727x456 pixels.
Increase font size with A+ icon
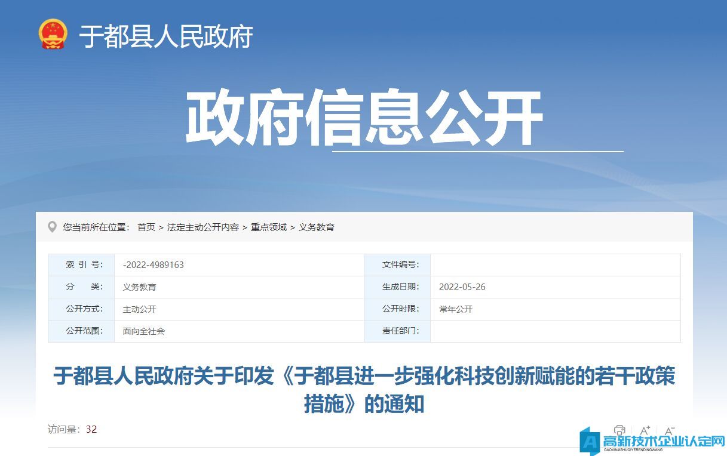click(x=645, y=430)
